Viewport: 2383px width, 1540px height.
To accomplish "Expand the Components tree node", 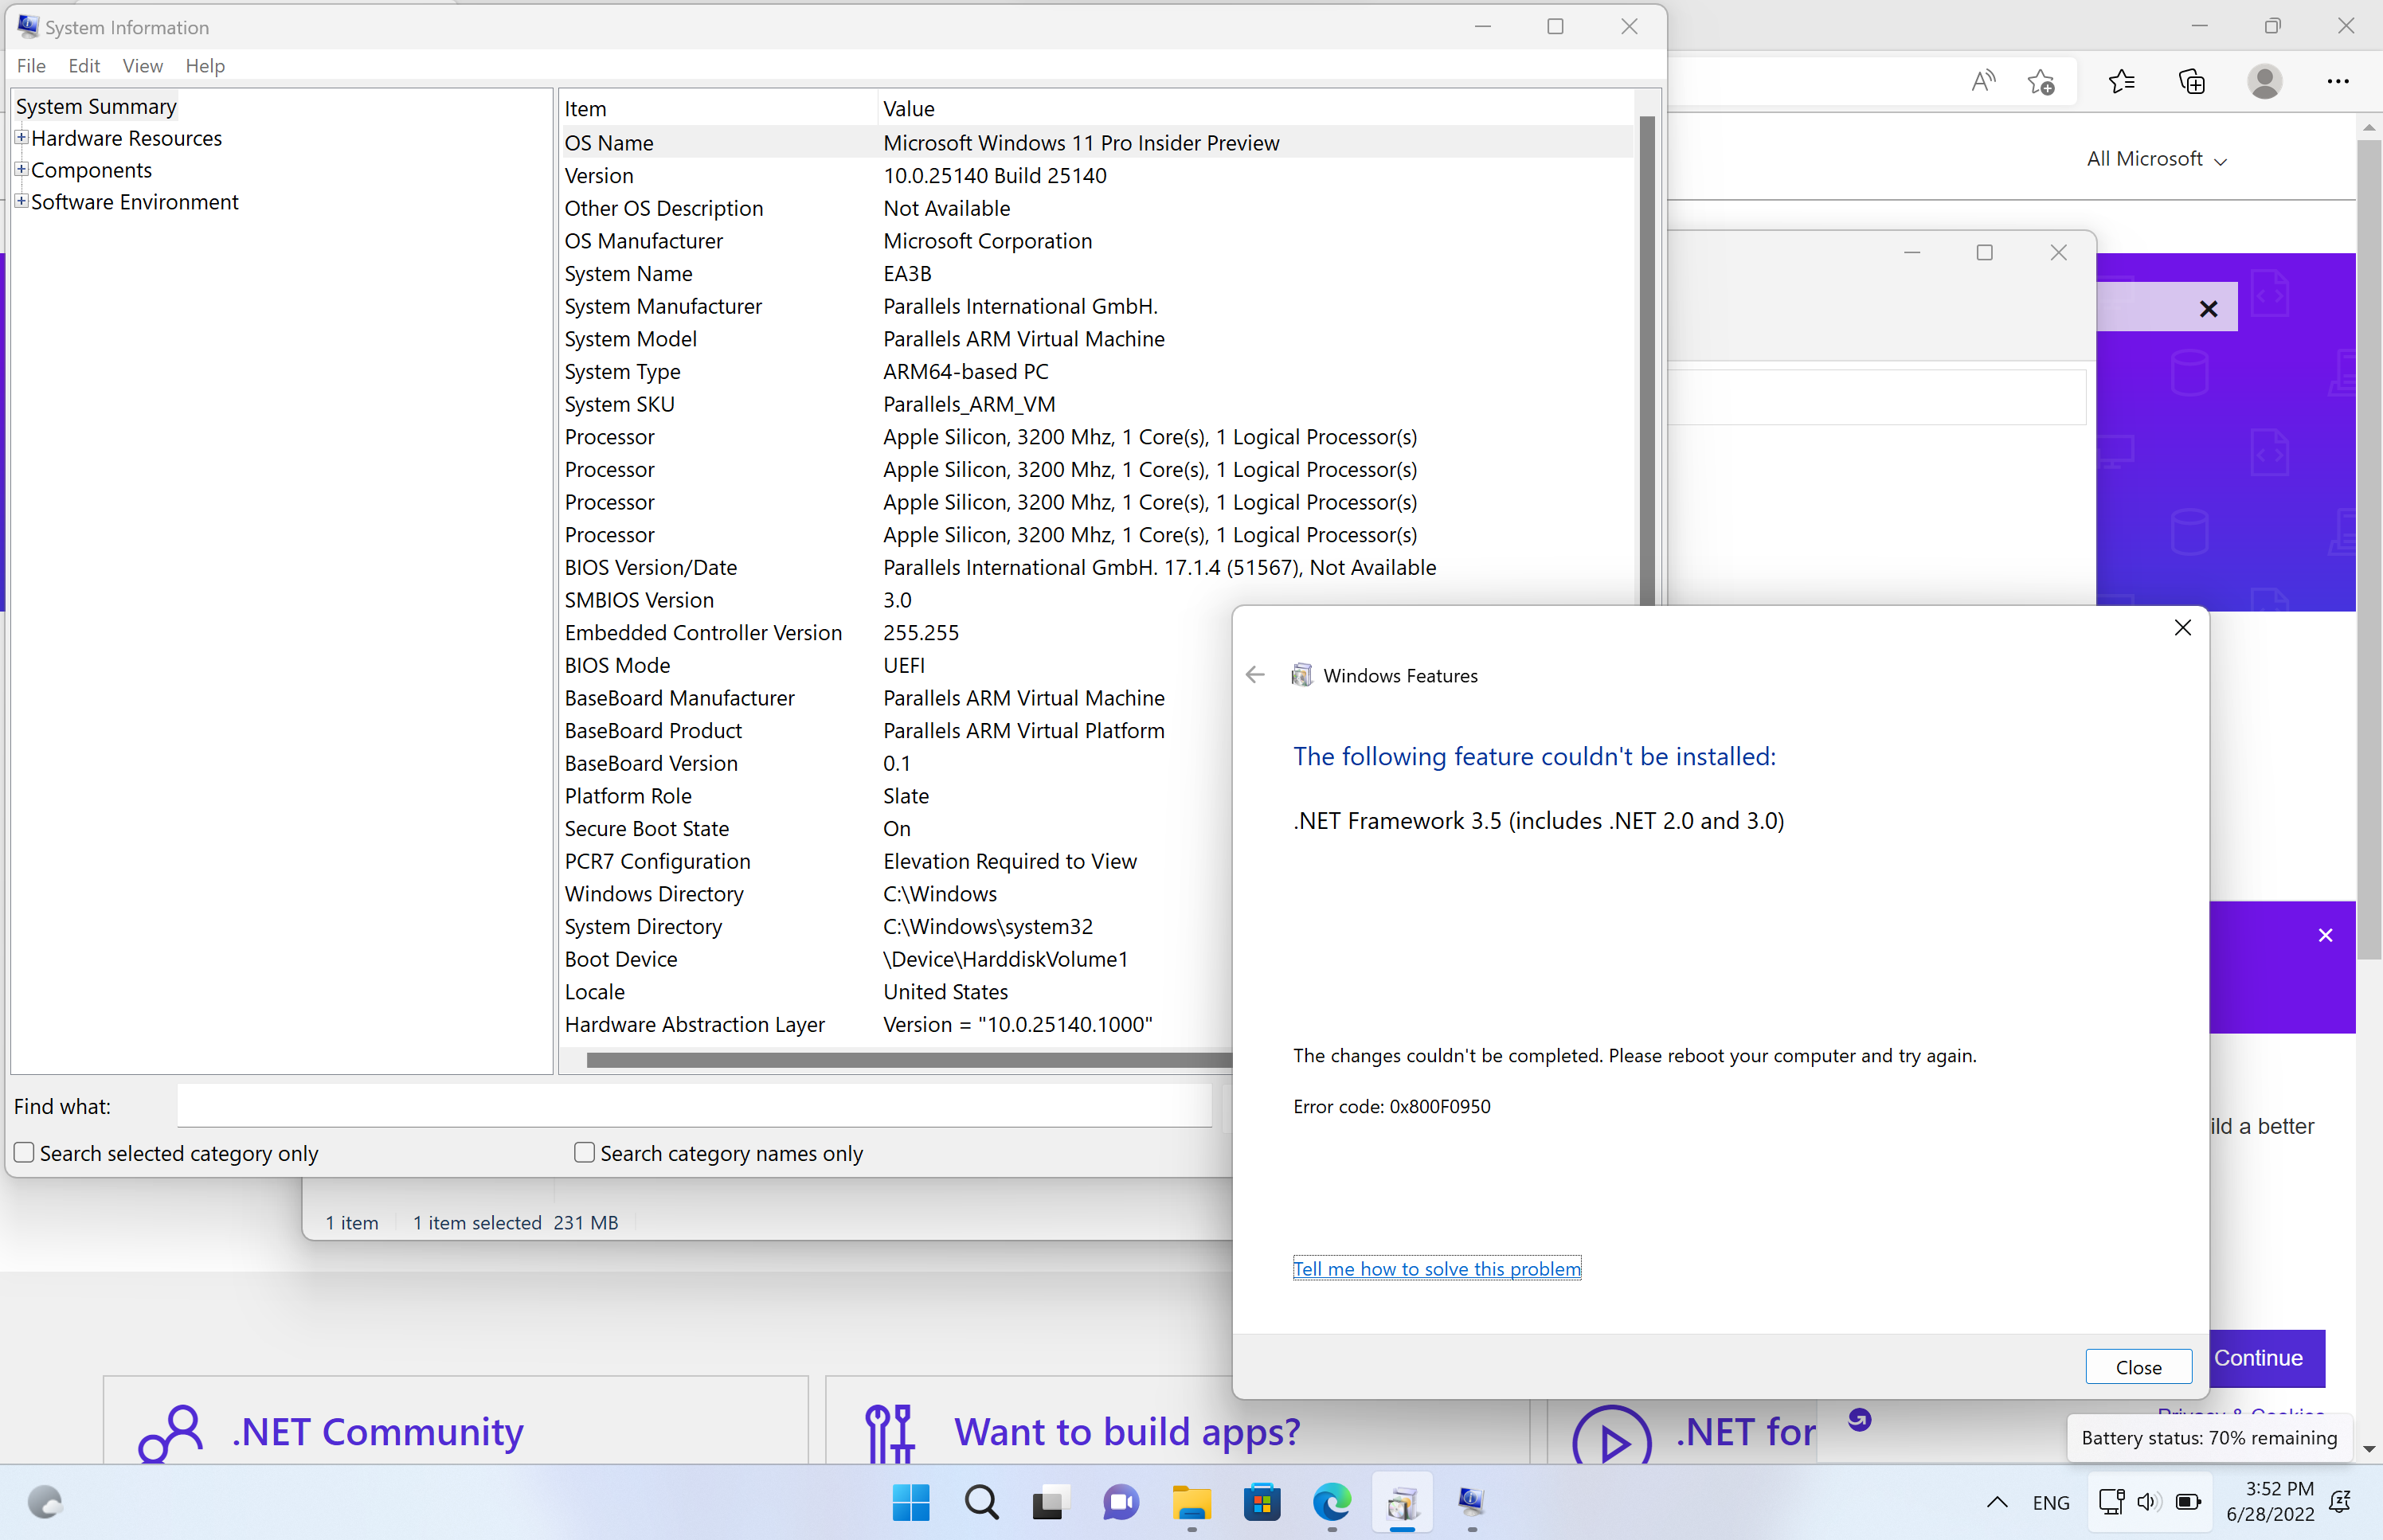I will [21, 170].
